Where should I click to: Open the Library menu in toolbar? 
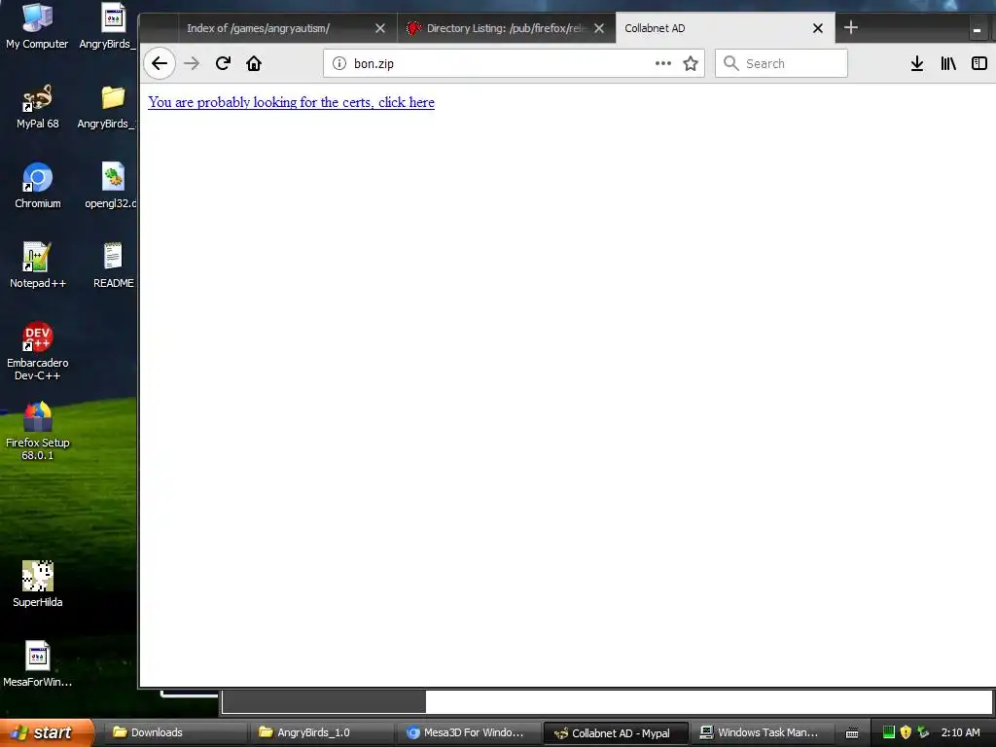pos(948,63)
